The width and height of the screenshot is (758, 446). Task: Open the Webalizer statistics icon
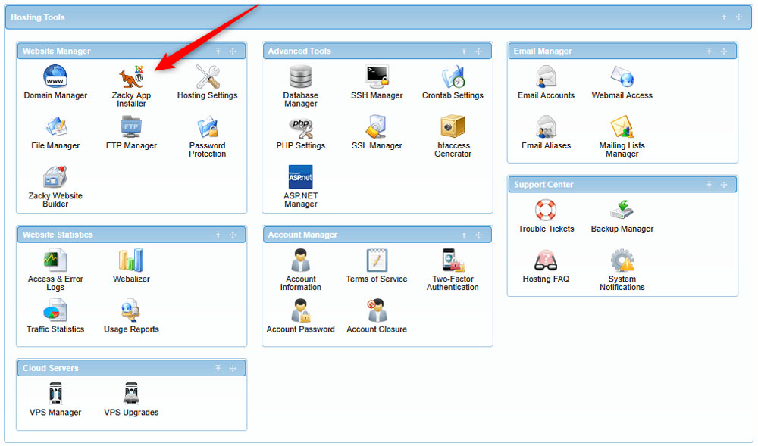pyautogui.click(x=131, y=260)
